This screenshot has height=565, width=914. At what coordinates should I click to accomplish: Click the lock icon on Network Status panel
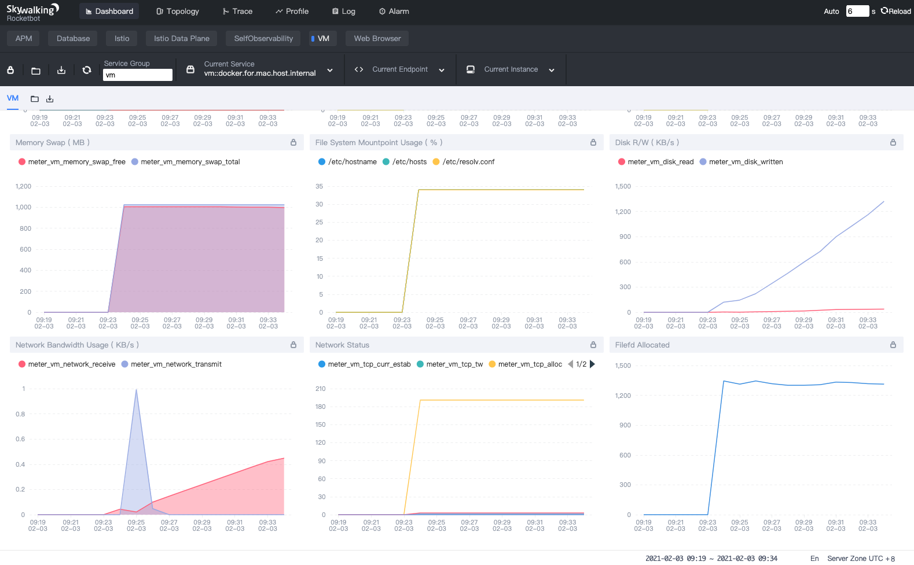click(x=593, y=345)
